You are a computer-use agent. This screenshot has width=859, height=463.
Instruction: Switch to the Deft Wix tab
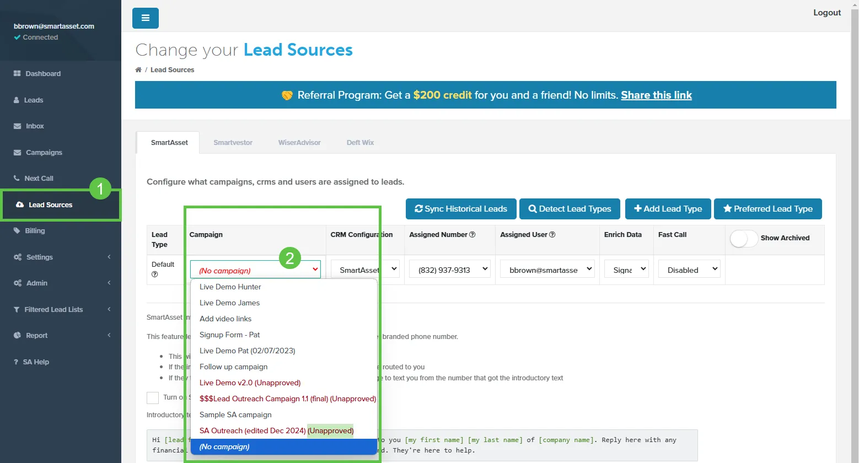pos(360,143)
